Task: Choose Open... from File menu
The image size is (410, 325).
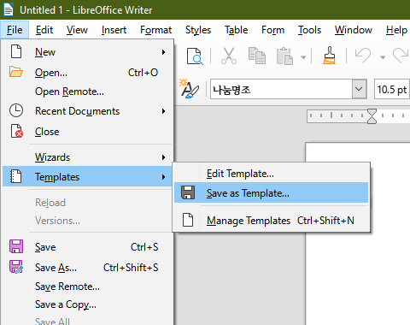Action: pyautogui.click(x=87, y=73)
